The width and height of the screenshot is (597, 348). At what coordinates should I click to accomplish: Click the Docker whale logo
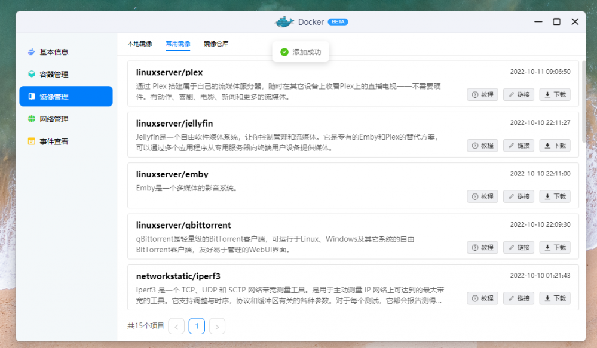(284, 22)
